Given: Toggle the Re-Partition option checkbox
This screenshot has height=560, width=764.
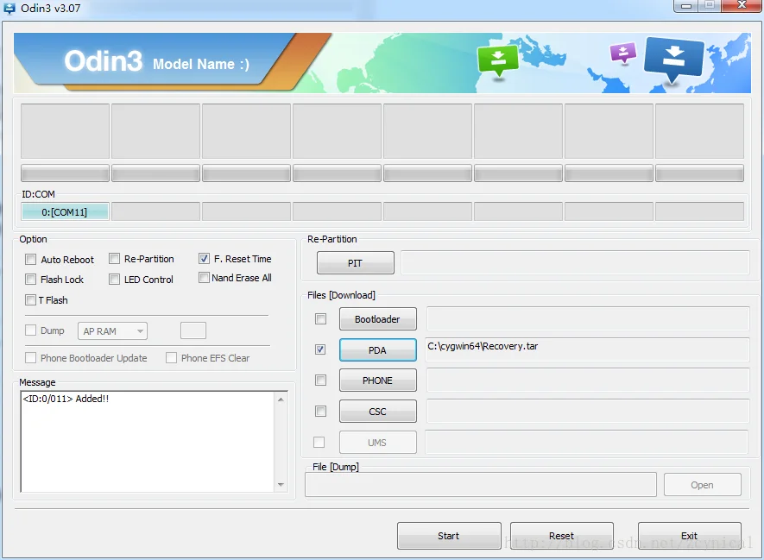Looking at the screenshot, I should [x=115, y=259].
